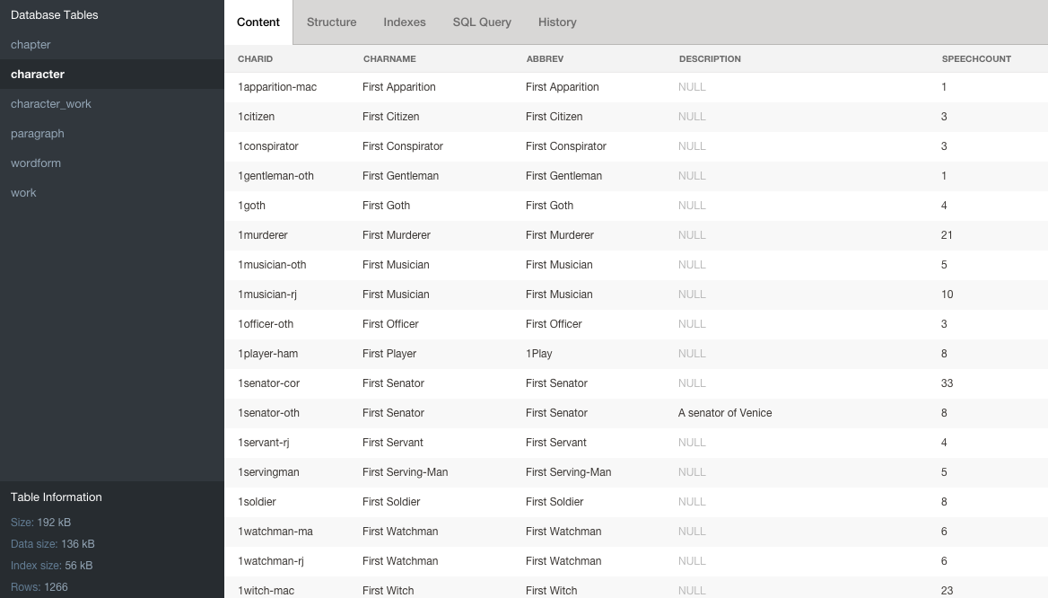Viewport: 1048px width, 598px height.
Task: Select the character table in sidebar
Action: 38,75
